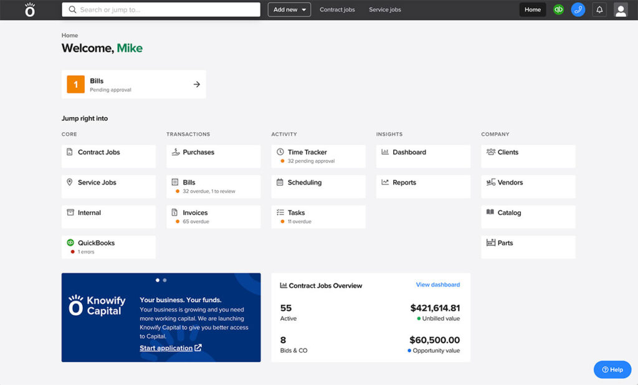Click the Start application link

point(166,348)
